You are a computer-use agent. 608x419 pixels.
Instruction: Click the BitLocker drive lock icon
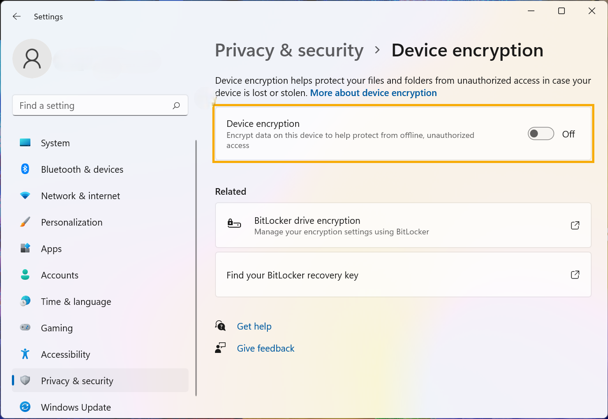click(234, 224)
